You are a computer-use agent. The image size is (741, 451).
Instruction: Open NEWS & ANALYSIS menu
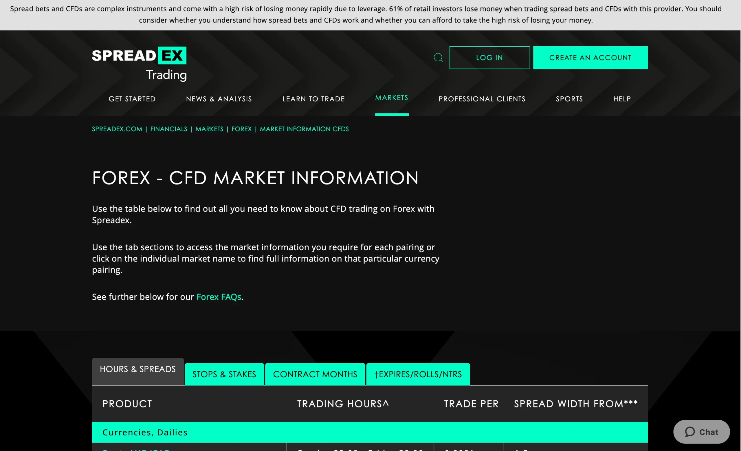pyautogui.click(x=219, y=99)
